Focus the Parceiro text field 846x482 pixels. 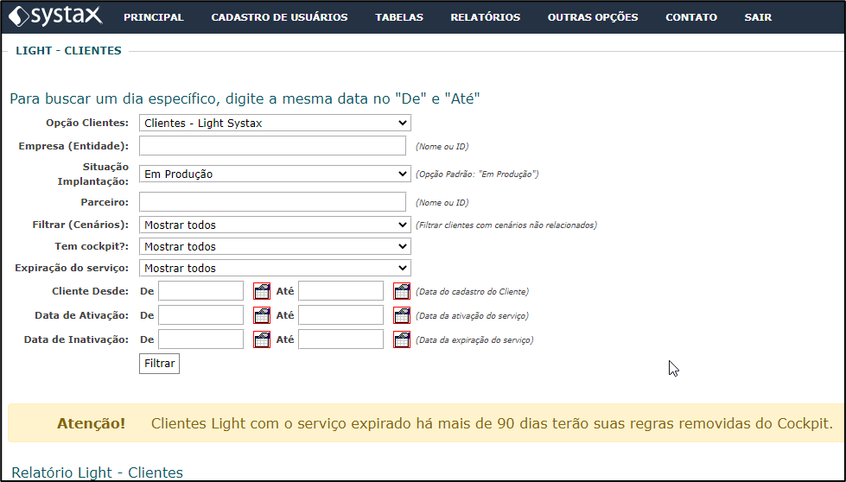pyautogui.click(x=272, y=202)
